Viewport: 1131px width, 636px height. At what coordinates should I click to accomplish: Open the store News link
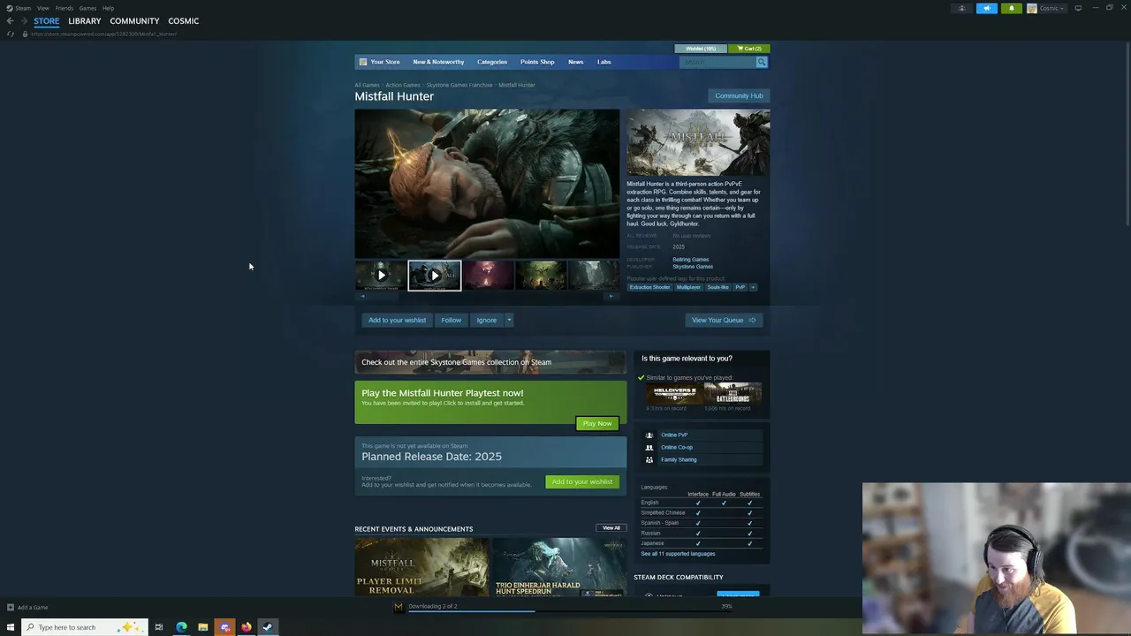pyautogui.click(x=575, y=62)
